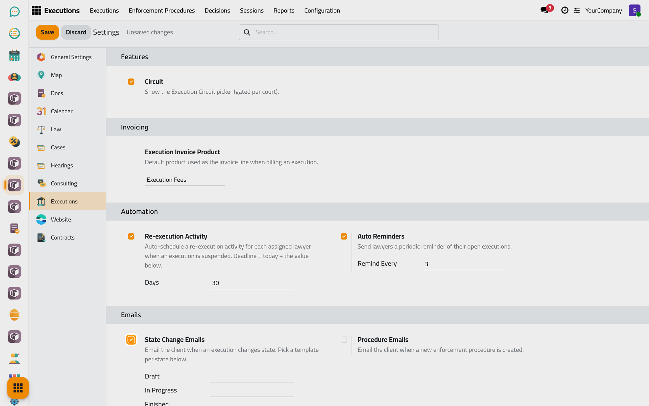The image size is (649, 406).
Task: Open the In Progress template dropdown
Action: click(x=252, y=390)
